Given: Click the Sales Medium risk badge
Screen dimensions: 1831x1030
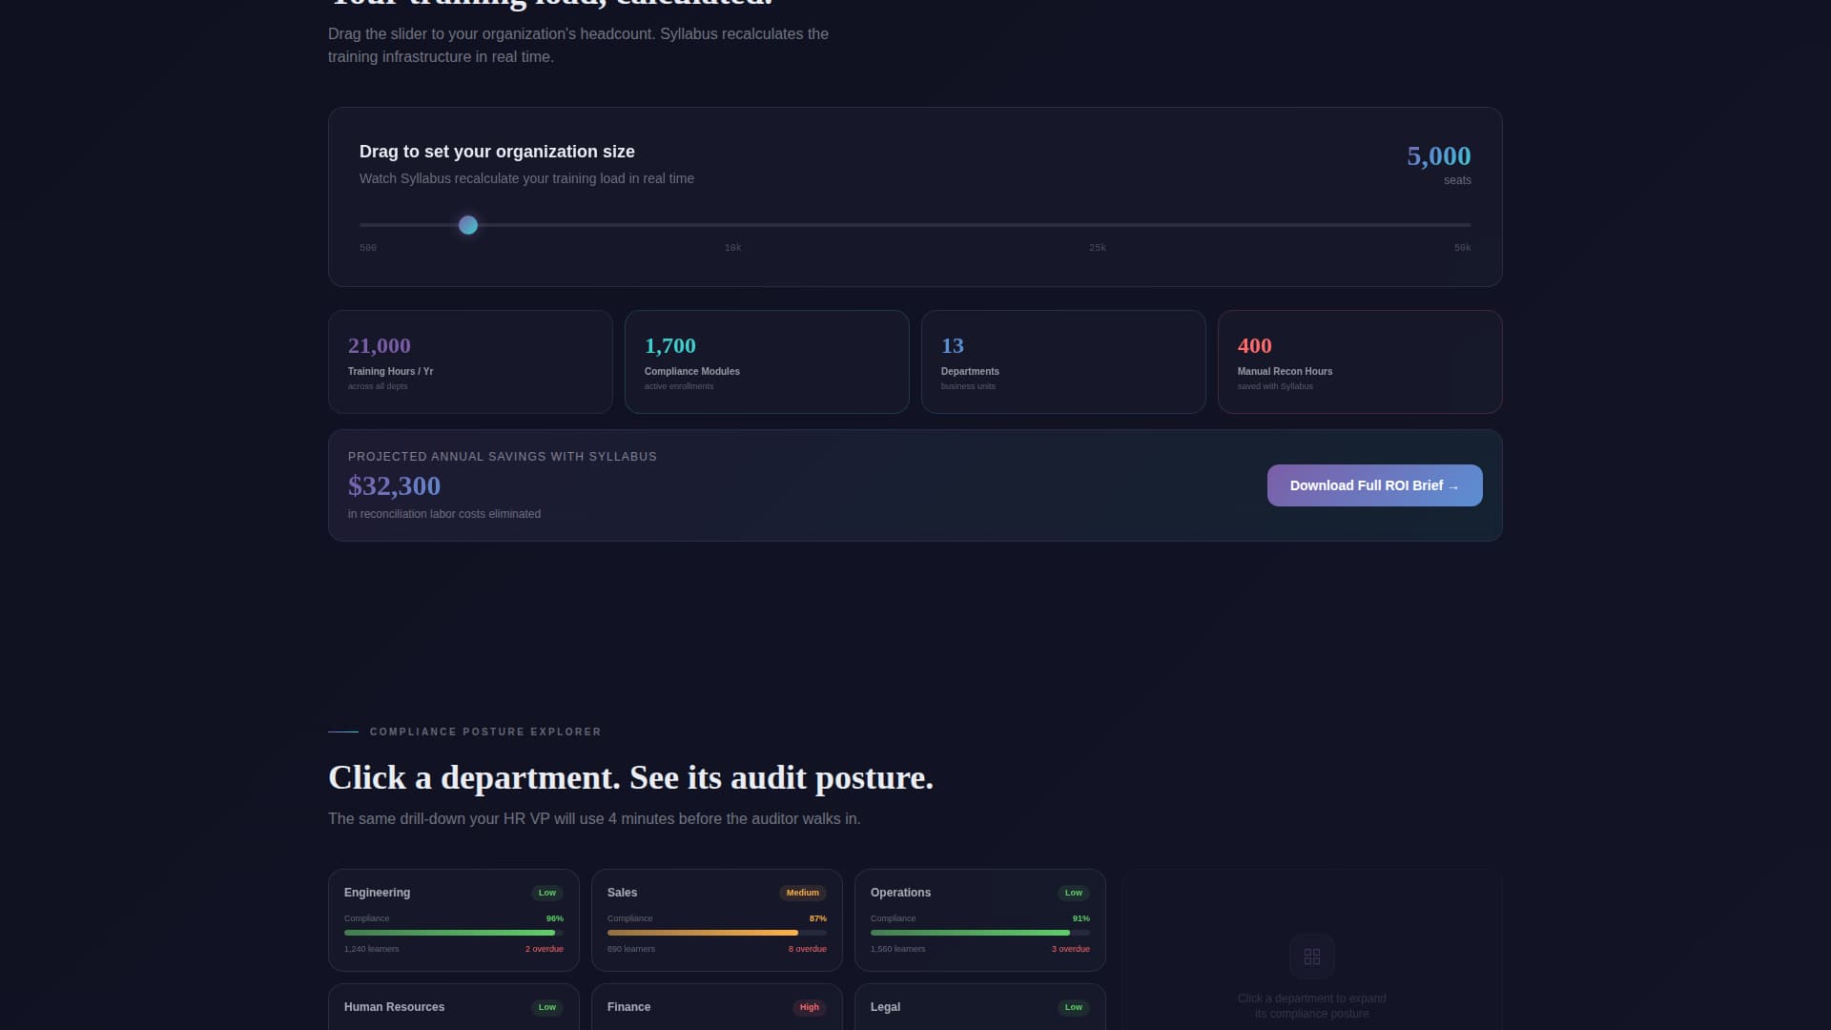Looking at the screenshot, I should pos(803,893).
